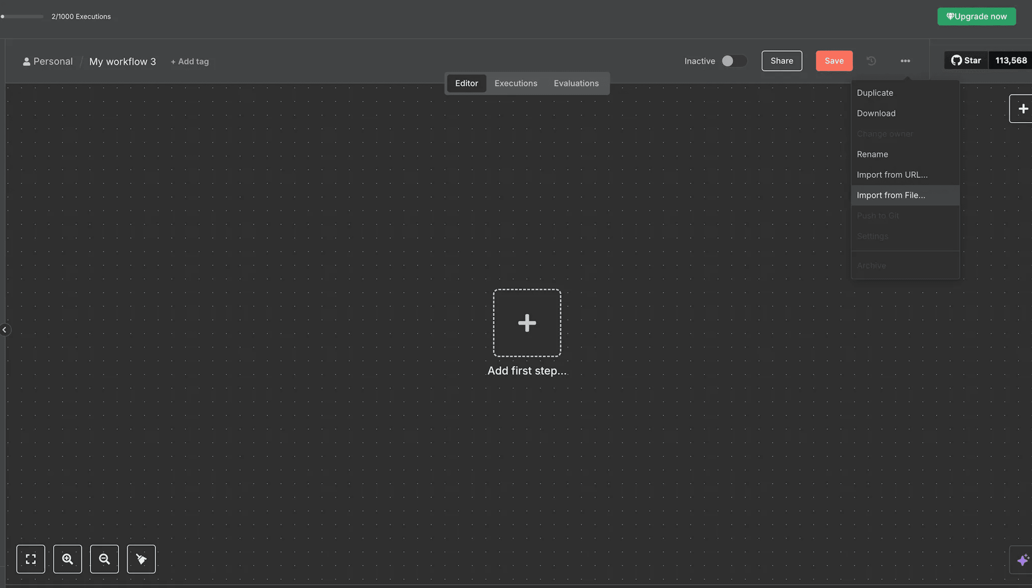Expand the collapsed left sidebar chevron
The image size is (1032, 588).
pos(5,330)
